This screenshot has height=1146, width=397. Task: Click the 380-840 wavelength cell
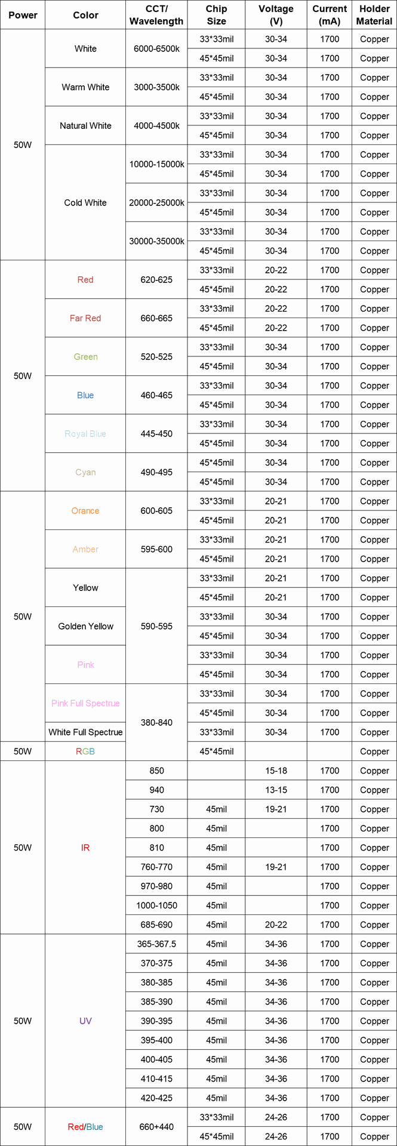point(156,722)
